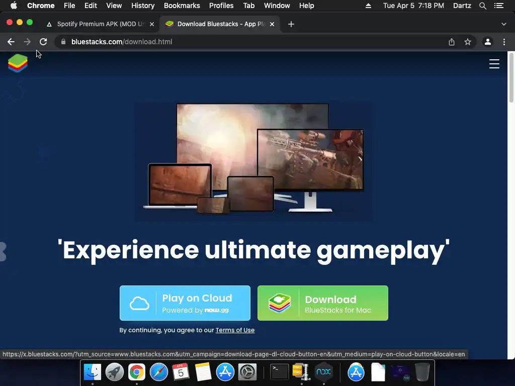The image size is (515, 386).
Task: Open System Preferences gear in Dock
Action: pos(247,371)
